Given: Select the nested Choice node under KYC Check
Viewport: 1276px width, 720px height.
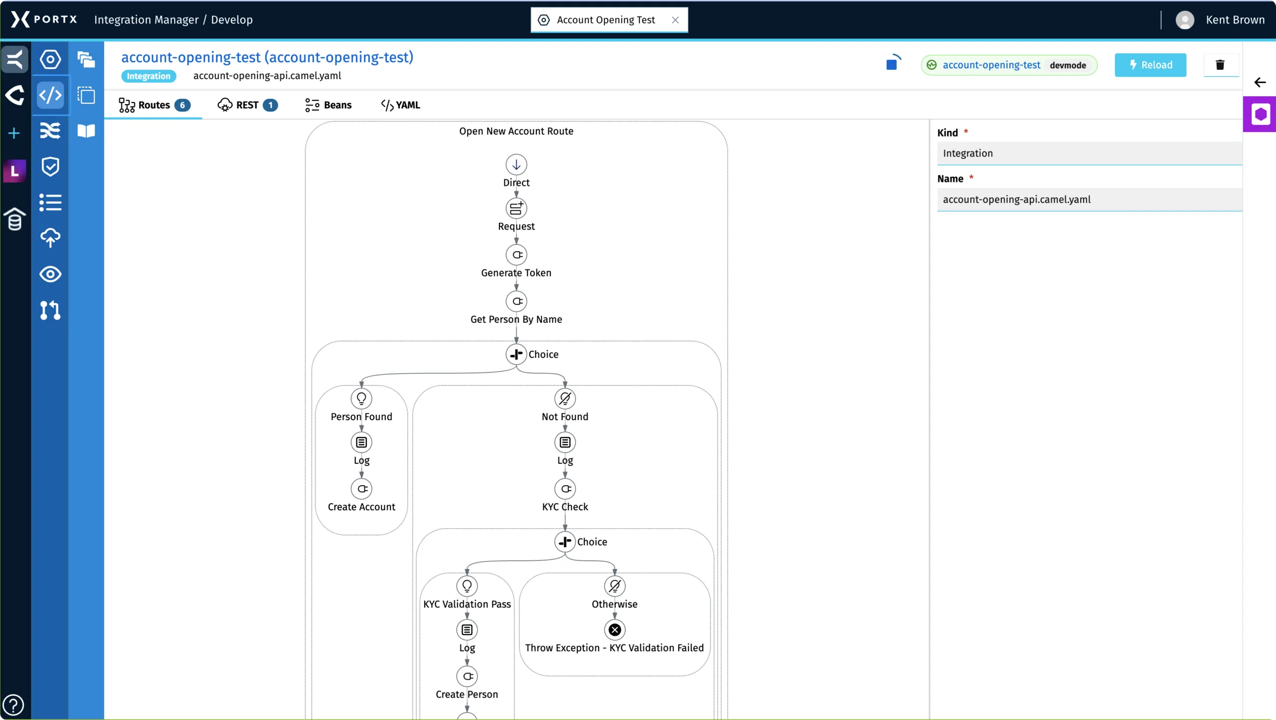Looking at the screenshot, I should click(565, 542).
